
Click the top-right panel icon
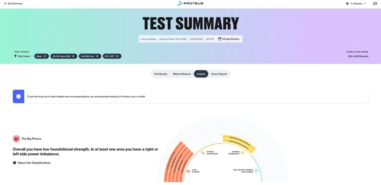[375, 3]
